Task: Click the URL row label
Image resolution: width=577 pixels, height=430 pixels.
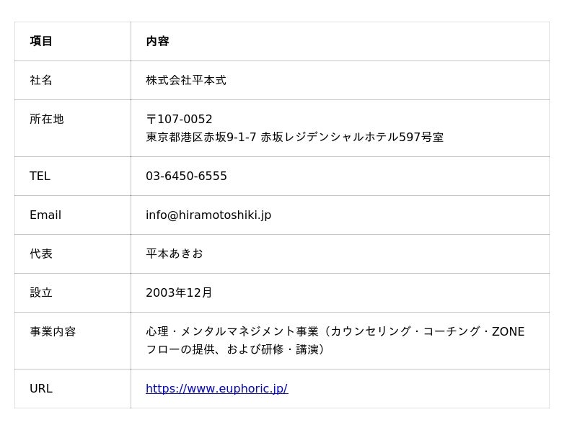Action: pyautogui.click(x=41, y=388)
